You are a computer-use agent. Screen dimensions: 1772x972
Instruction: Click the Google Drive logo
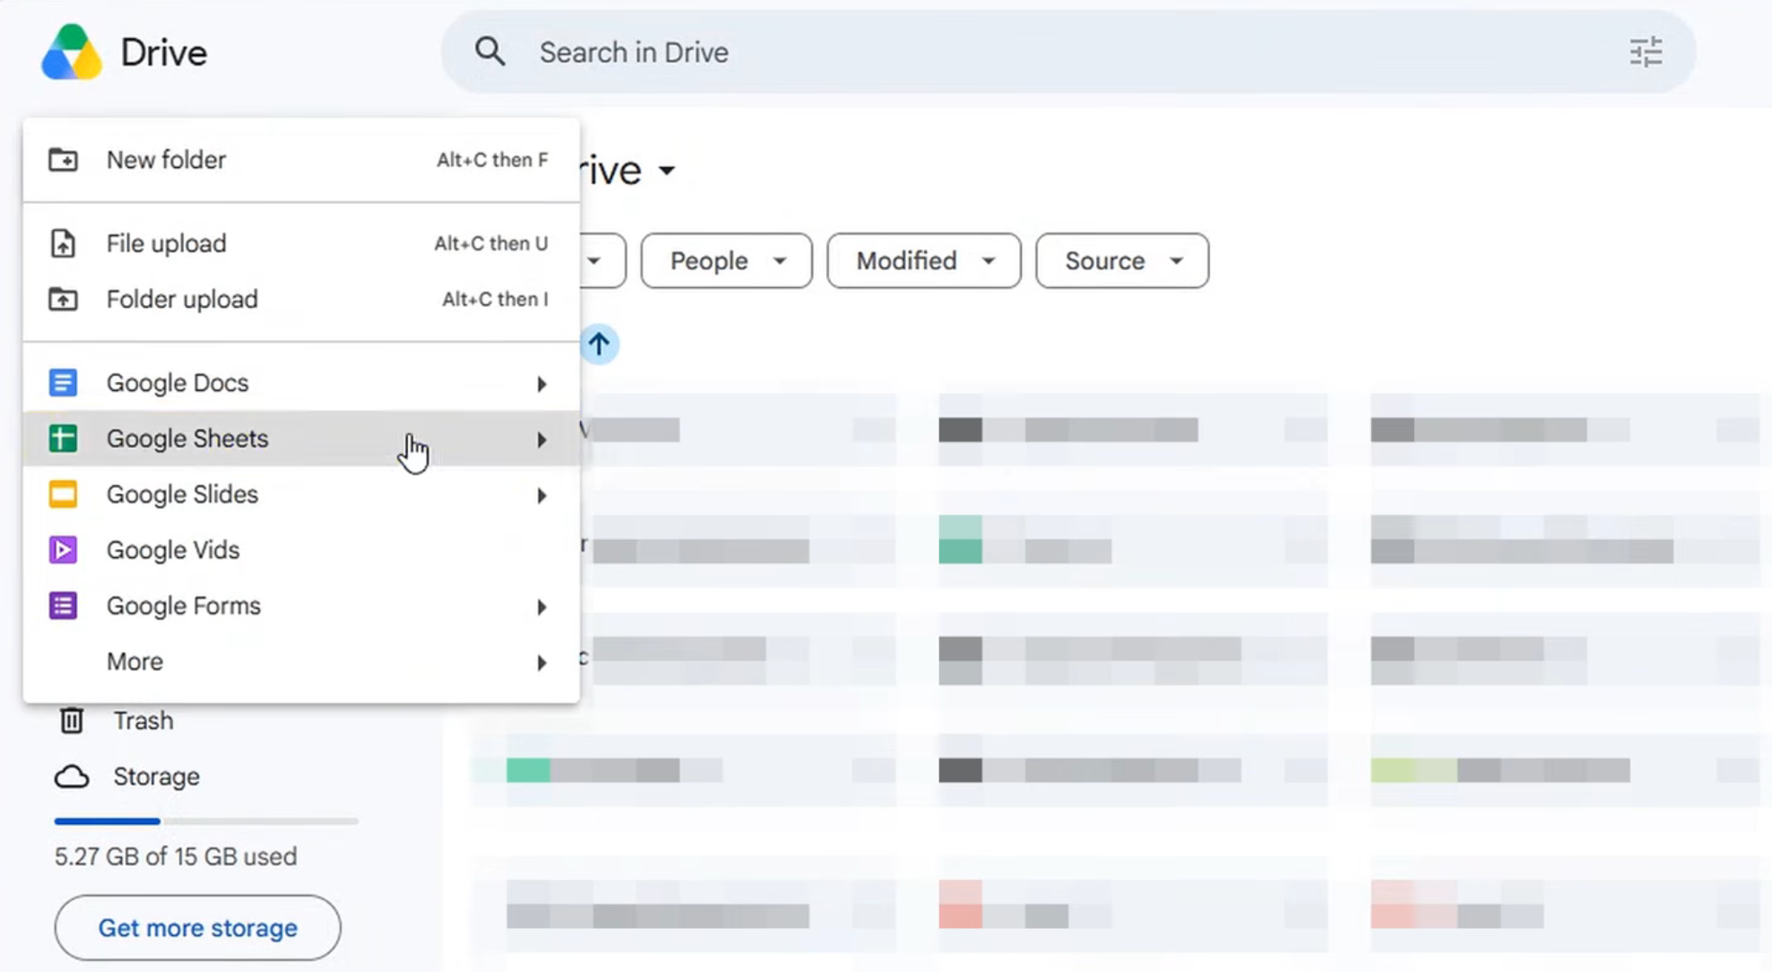tap(72, 53)
